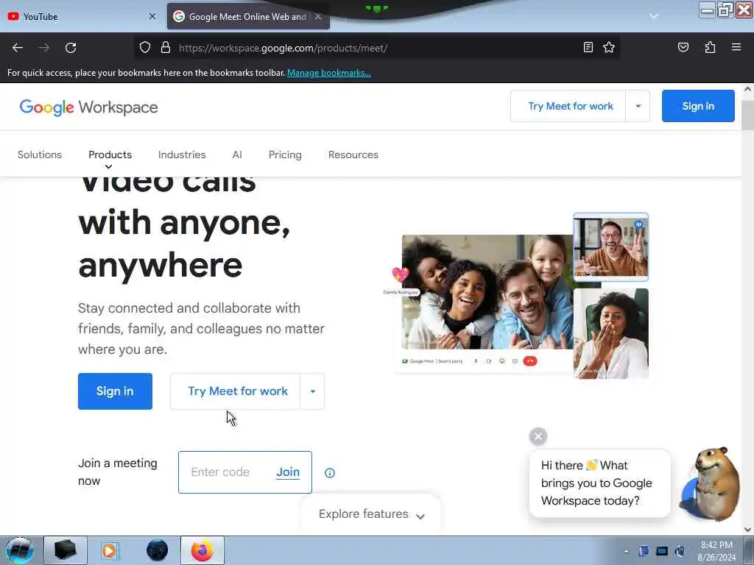
Task: Click the red hang-up icon in preview
Action: point(530,361)
